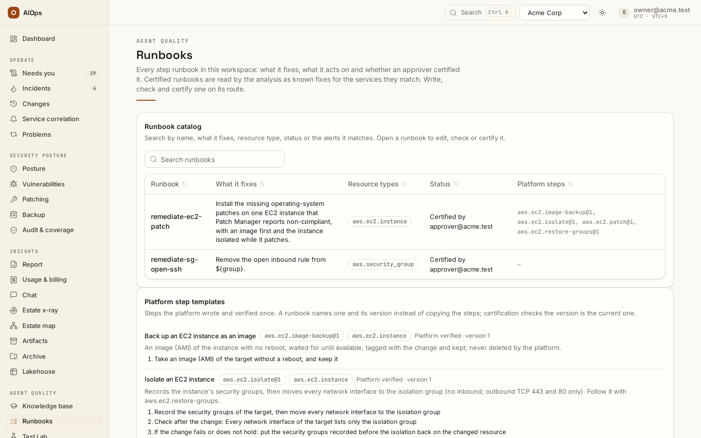The width and height of the screenshot is (701, 438).
Task: Sort by the Platform steps column
Action: [x=545, y=184]
